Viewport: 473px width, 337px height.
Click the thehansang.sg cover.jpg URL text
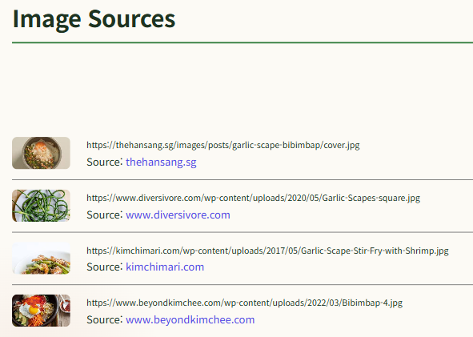point(223,145)
